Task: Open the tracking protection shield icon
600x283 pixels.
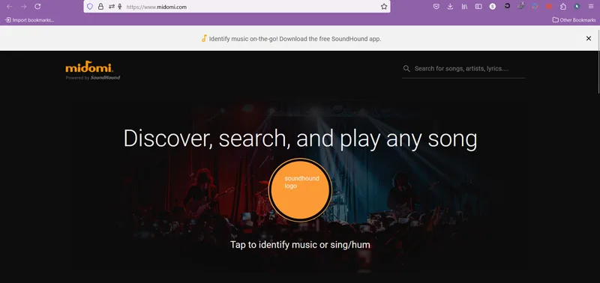Action: pyautogui.click(x=90, y=7)
